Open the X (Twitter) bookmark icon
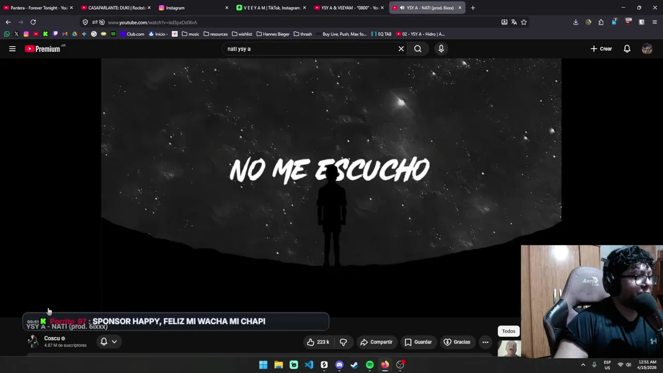Image resolution: width=663 pixels, height=373 pixels. (17, 34)
